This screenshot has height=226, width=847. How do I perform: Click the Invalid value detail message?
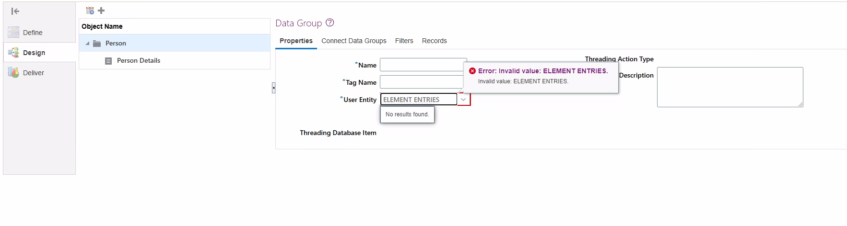523,81
